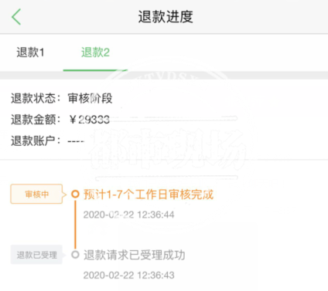
Task: Click timestamp 2020-02-22 12:36:43
Action: (x=128, y=276)
